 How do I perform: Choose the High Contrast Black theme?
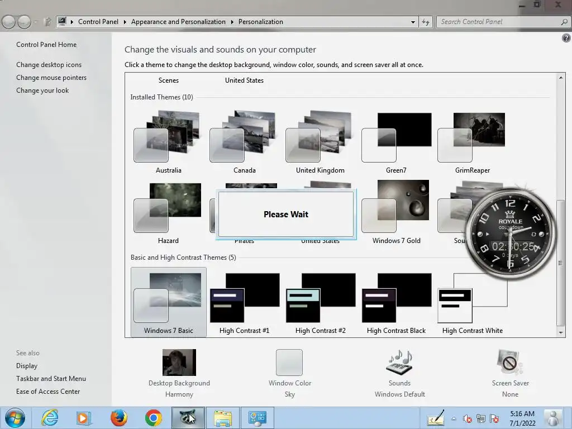coord(396,303)
